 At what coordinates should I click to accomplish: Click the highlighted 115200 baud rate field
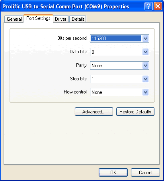coord(116,39)
